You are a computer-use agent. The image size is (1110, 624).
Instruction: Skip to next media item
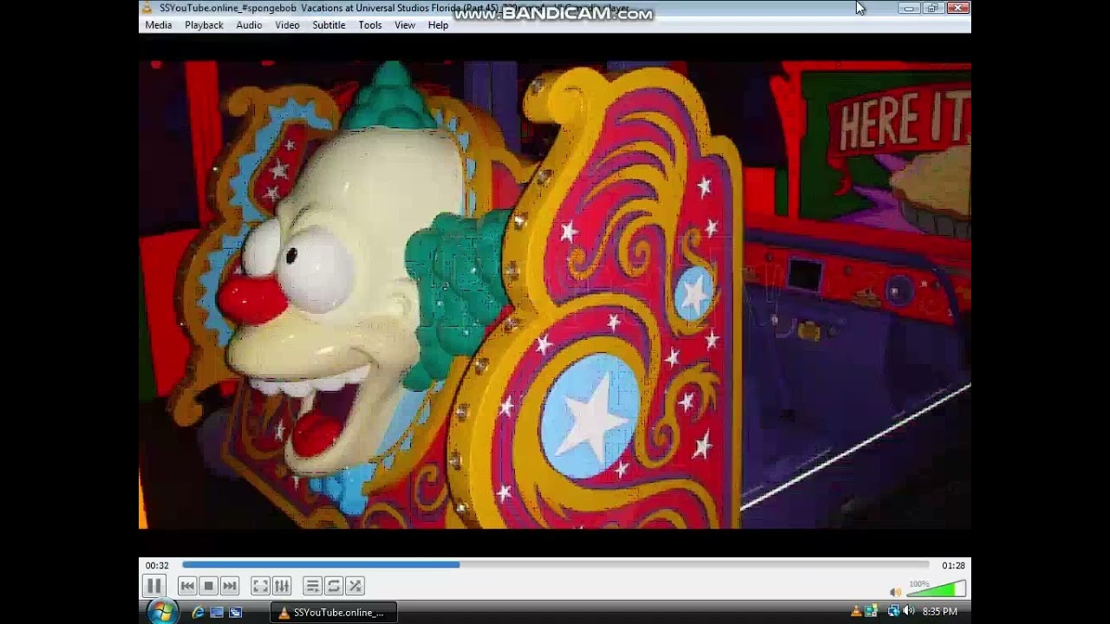230,587
